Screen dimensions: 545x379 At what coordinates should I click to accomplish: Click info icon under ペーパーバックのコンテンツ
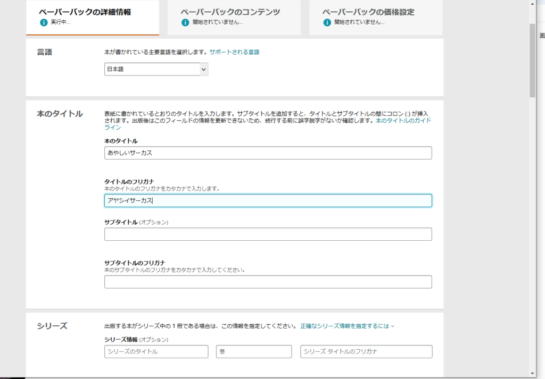[185, 22]
